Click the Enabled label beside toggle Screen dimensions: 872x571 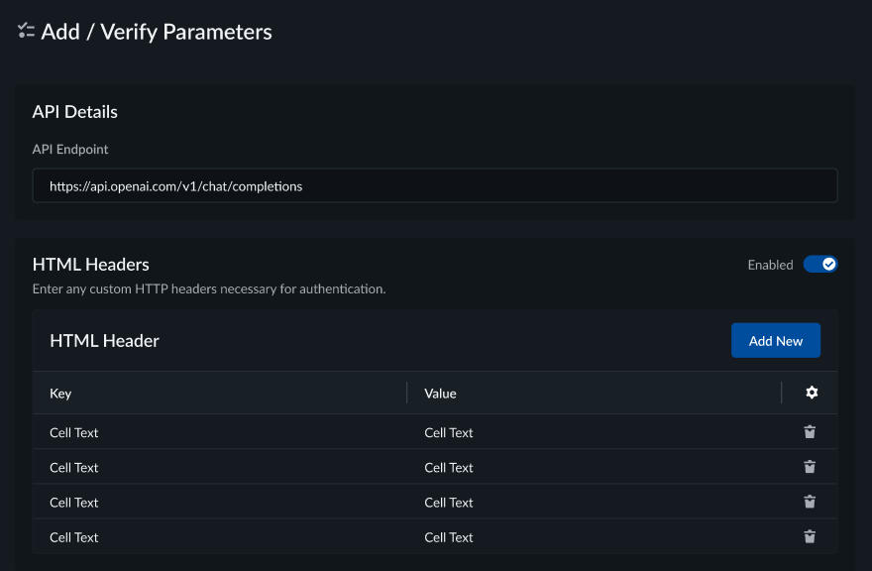(x=770, y=265)
